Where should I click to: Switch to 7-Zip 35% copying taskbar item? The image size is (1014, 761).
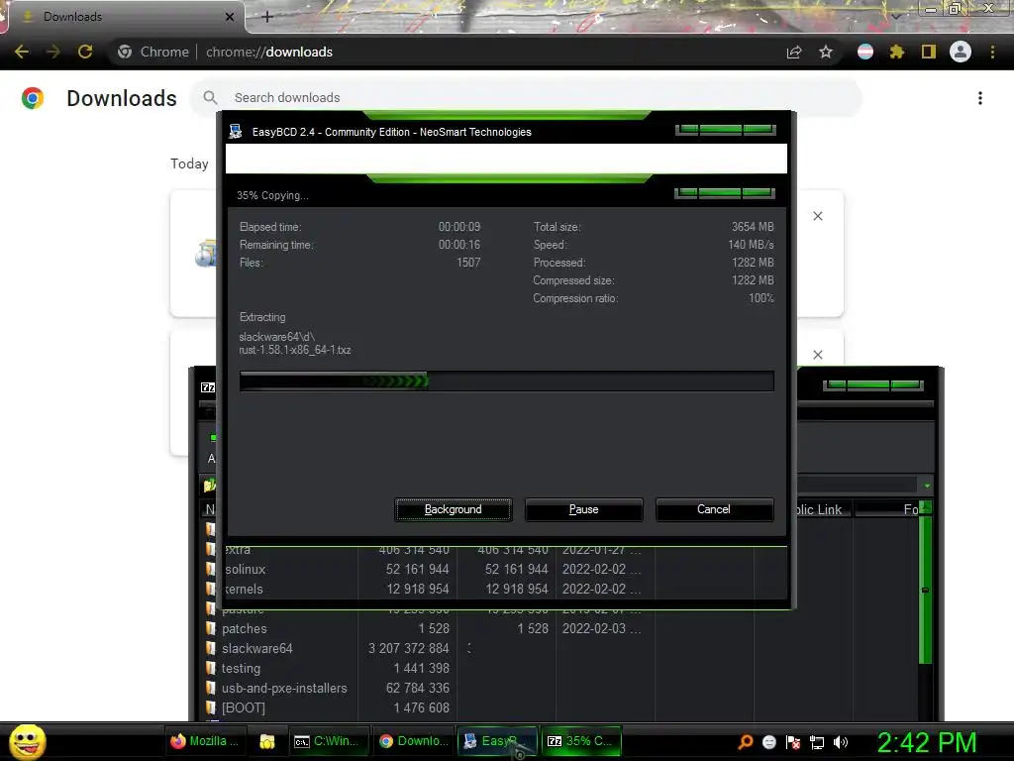click(x=581, y=741)
